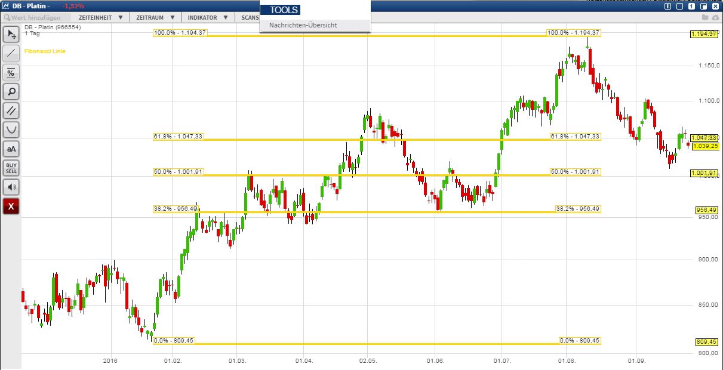This screenshot has width=723, height=370.
Task: Select the line drawing tool
Action: pyautogui.click(x=11, y=54)
